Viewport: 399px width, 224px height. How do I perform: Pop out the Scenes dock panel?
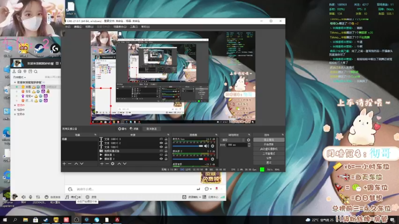pyautogui.click(x=95, y=135)
